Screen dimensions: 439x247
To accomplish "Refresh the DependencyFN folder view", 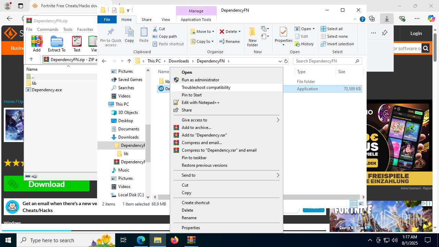I will (286, 61).
